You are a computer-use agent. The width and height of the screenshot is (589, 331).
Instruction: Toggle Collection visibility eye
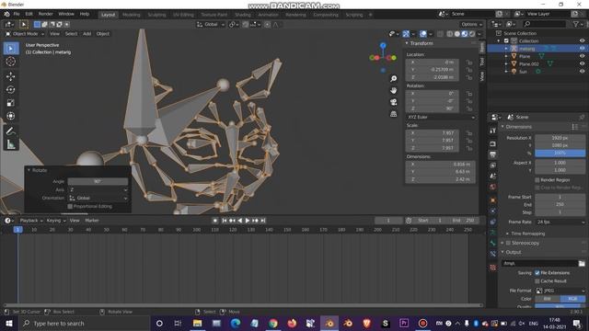(582, 40)
